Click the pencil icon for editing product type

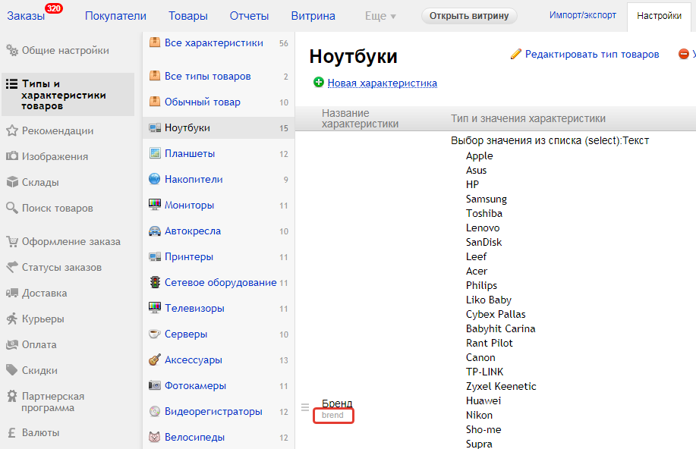516,54
